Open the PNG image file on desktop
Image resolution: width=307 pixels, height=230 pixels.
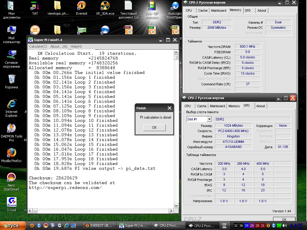(x=128, y=30)
